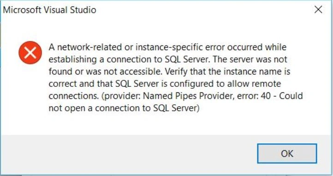Click the red error circle icon

[30, 53]
